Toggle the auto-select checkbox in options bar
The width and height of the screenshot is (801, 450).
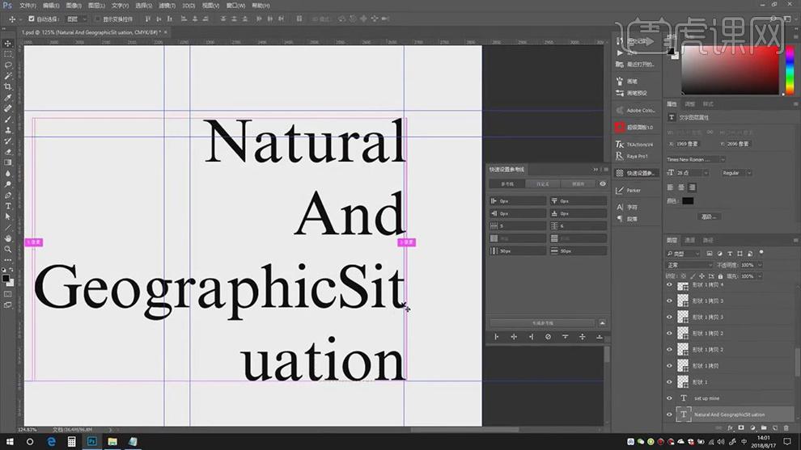click(32, 19)
